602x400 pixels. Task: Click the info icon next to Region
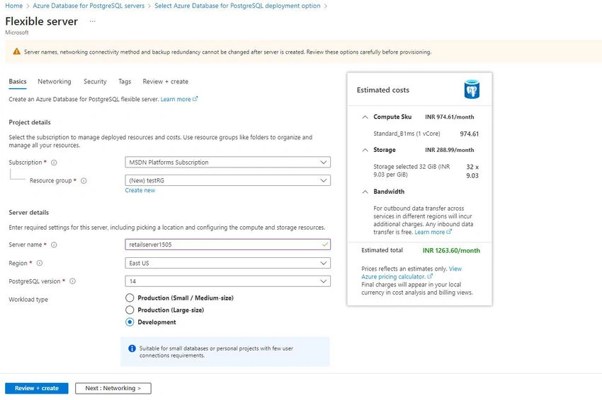[x=40, y=263]
